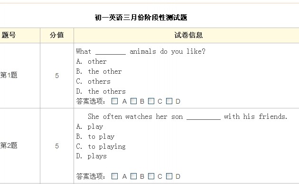Click option text 'to playing' in question 2
This screenshot has height=184, width=299.
coord(107,147)
